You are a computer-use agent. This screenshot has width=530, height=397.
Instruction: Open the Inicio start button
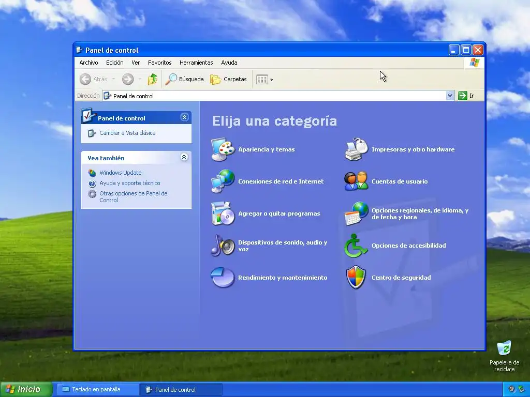click(x=26, y=389)
